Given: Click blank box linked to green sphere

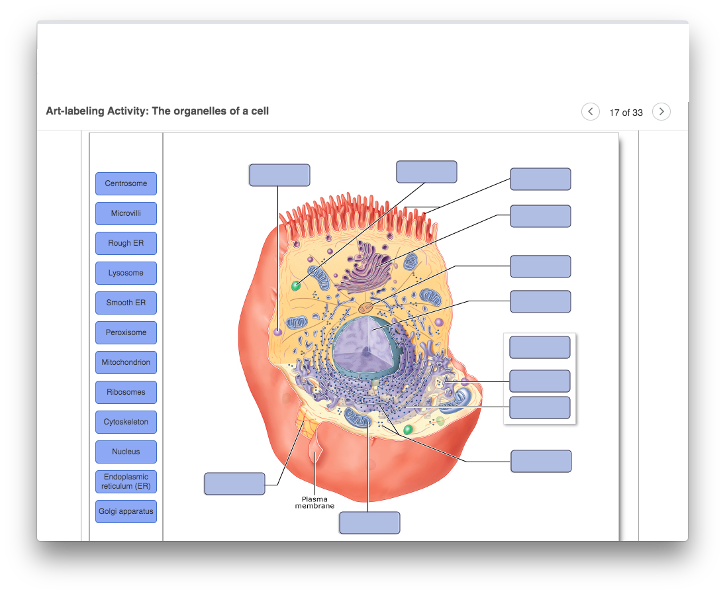Looking at the screenshot, I should coord(426,172).
